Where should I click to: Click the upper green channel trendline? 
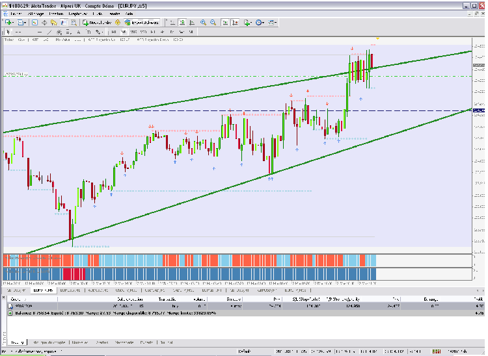coord(195,99)
